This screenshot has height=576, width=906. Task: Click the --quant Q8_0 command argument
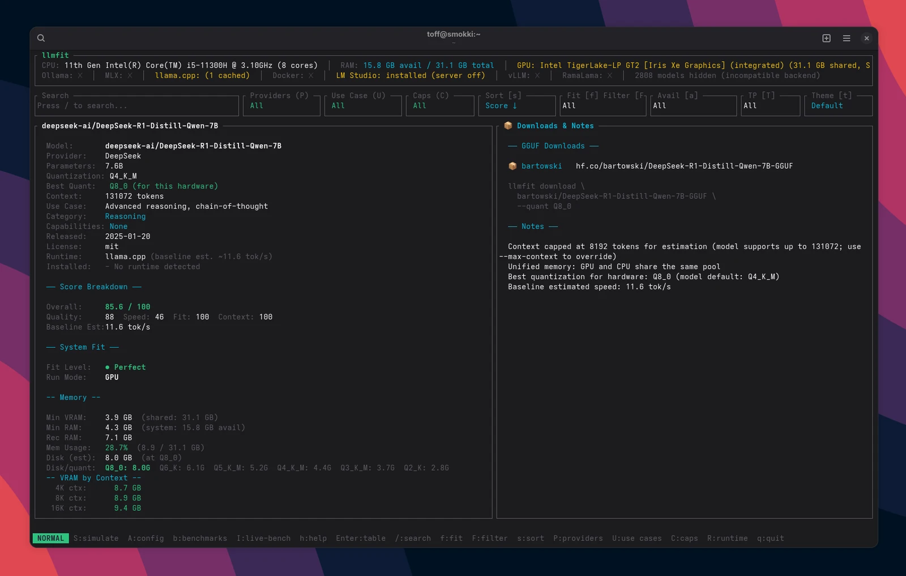(544, 206)
